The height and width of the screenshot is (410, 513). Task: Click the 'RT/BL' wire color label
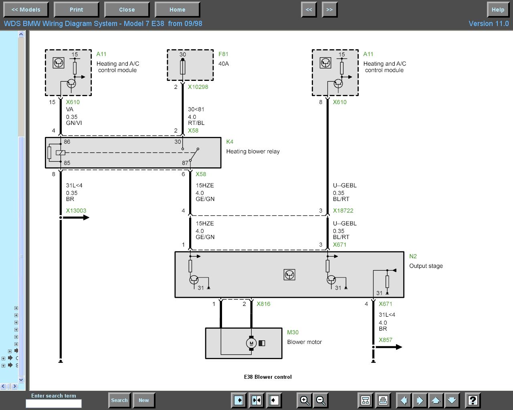tap(196, 123)
